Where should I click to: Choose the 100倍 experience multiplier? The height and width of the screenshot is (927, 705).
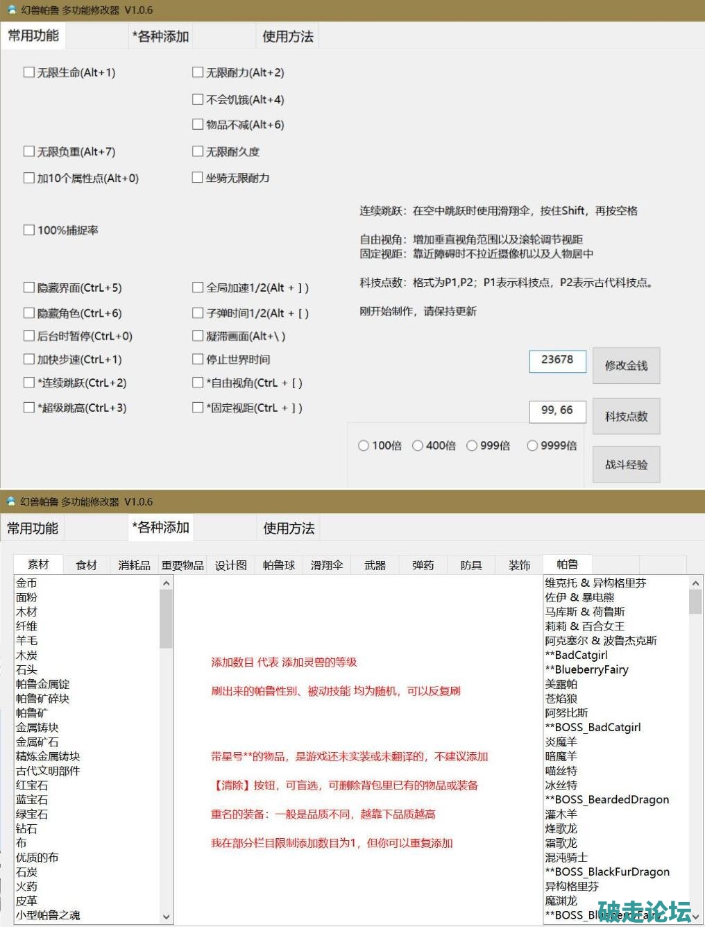click(x=364, y=446)
